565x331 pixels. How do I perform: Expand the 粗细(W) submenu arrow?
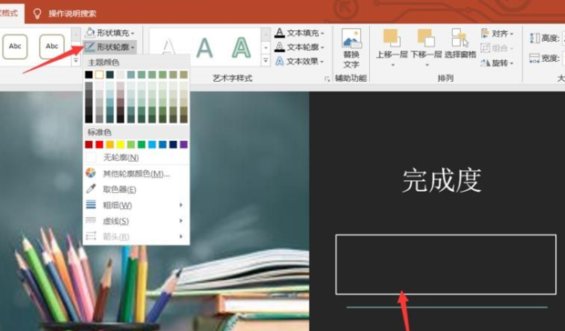pos(180,205)
